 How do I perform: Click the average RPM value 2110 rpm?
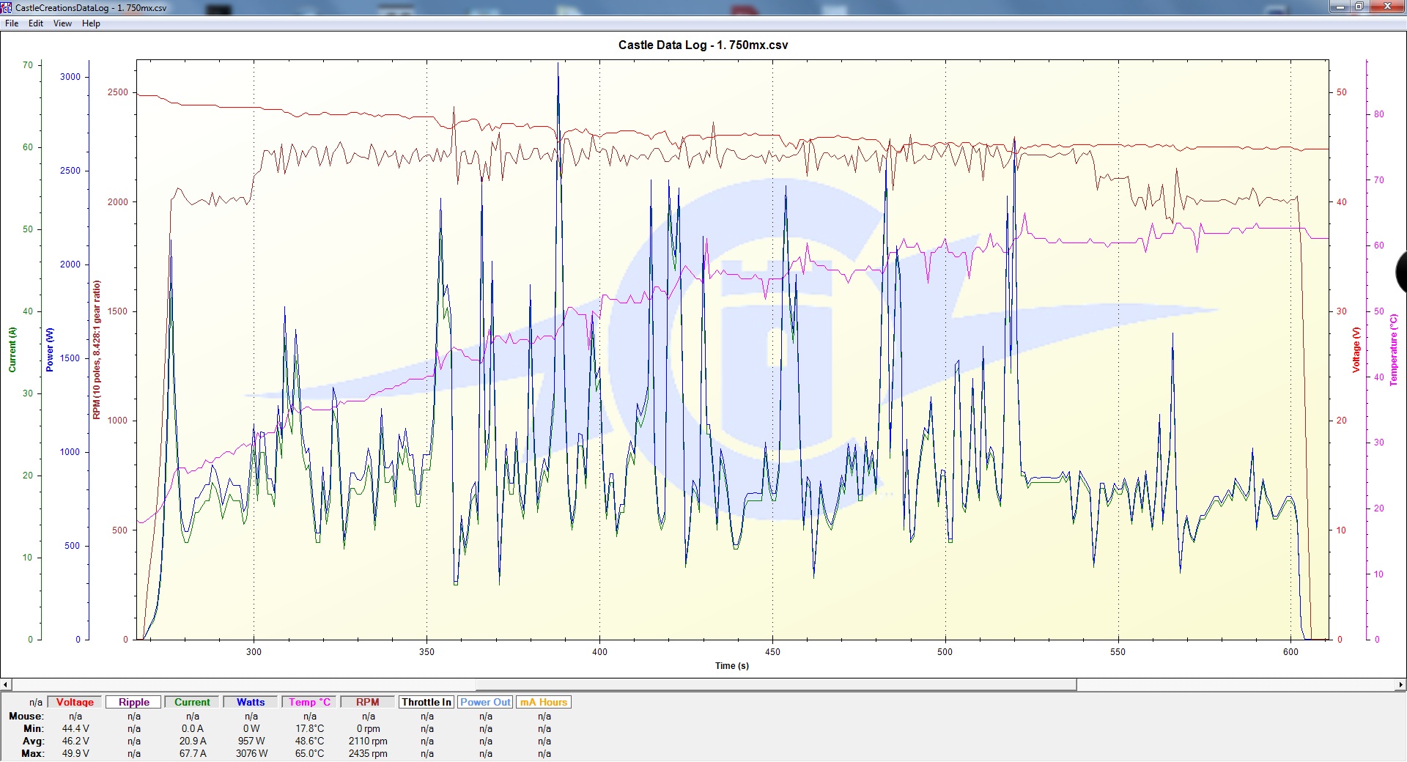368,741
